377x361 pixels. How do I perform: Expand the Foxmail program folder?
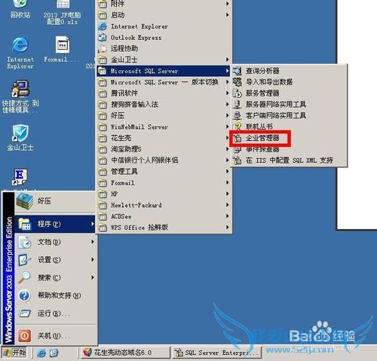164,182
